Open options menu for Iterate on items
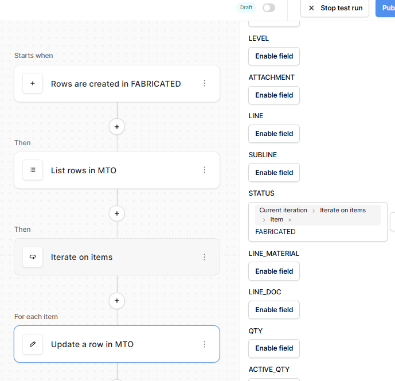The width and height of the screenshot is (395, 381). click(205, 257)
